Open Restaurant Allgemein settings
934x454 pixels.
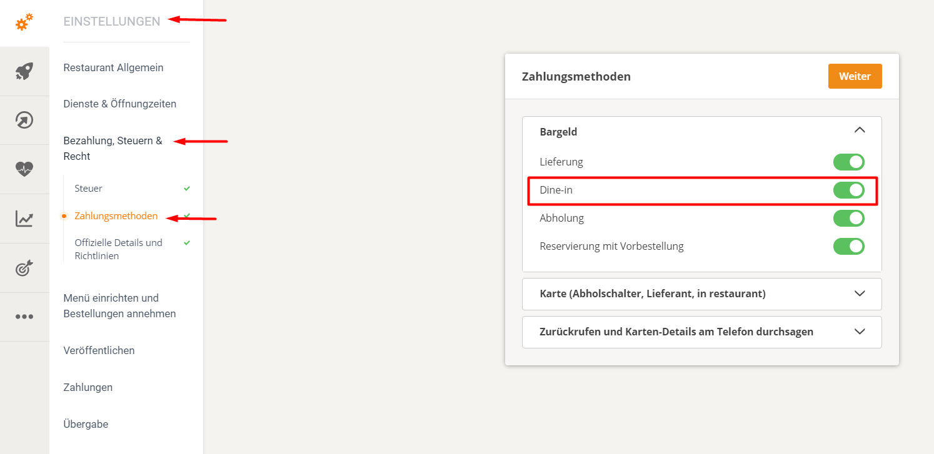pos(113,67)
